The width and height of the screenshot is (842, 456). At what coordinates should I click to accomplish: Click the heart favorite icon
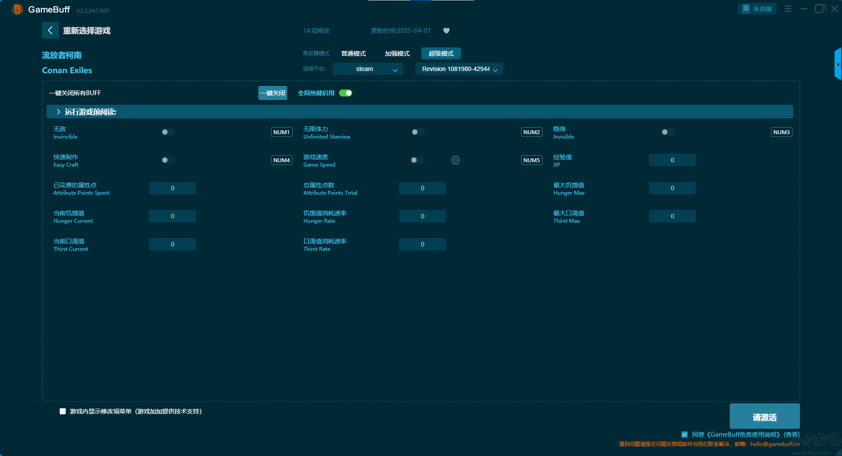[446, 31]
